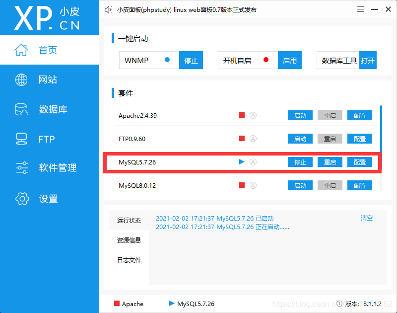
Task: Open the 数据库 database section
Action: click(x=49, y=109)
